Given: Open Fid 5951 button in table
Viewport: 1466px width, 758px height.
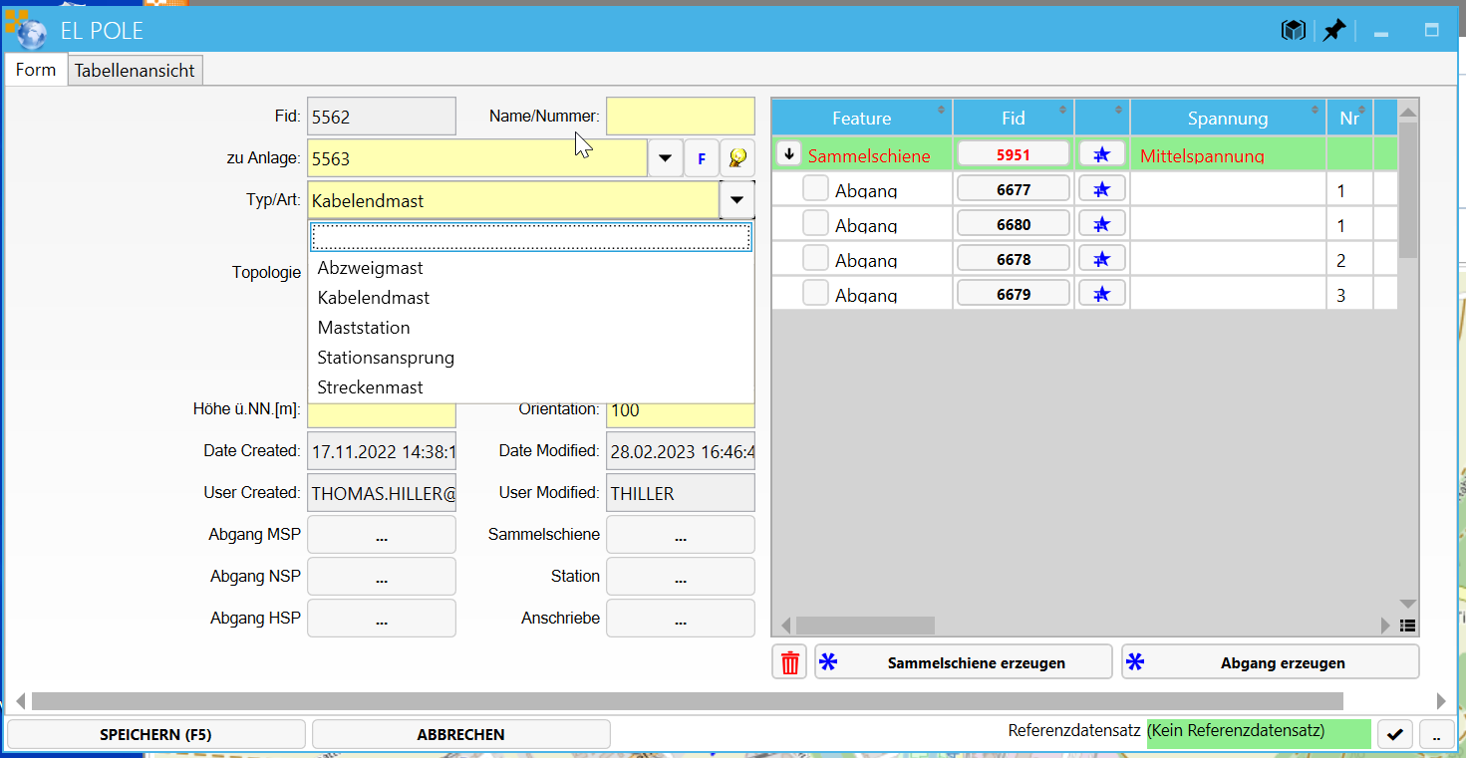Looking at the screenshot, I should coord(1014,154).
